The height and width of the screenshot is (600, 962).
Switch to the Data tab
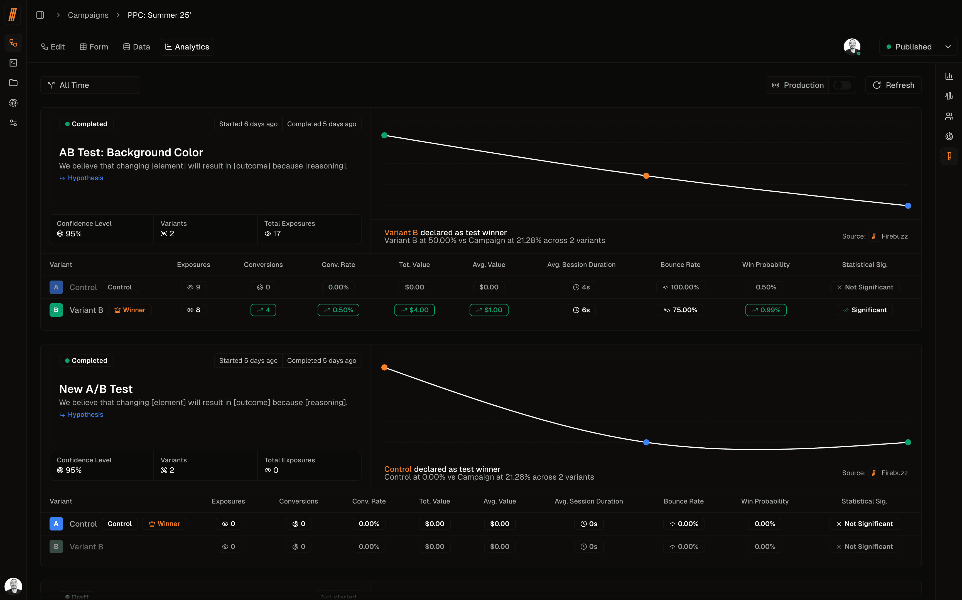tap(136, 47)
